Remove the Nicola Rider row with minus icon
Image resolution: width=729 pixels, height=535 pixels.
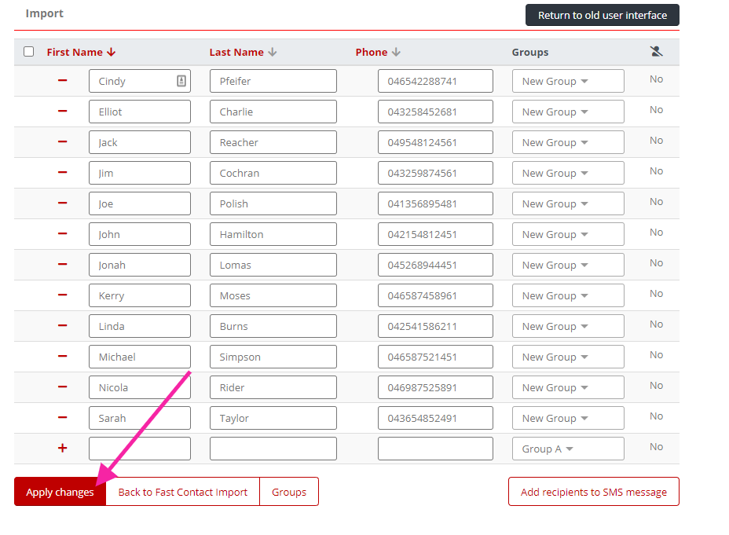click(x=62, y=387)
